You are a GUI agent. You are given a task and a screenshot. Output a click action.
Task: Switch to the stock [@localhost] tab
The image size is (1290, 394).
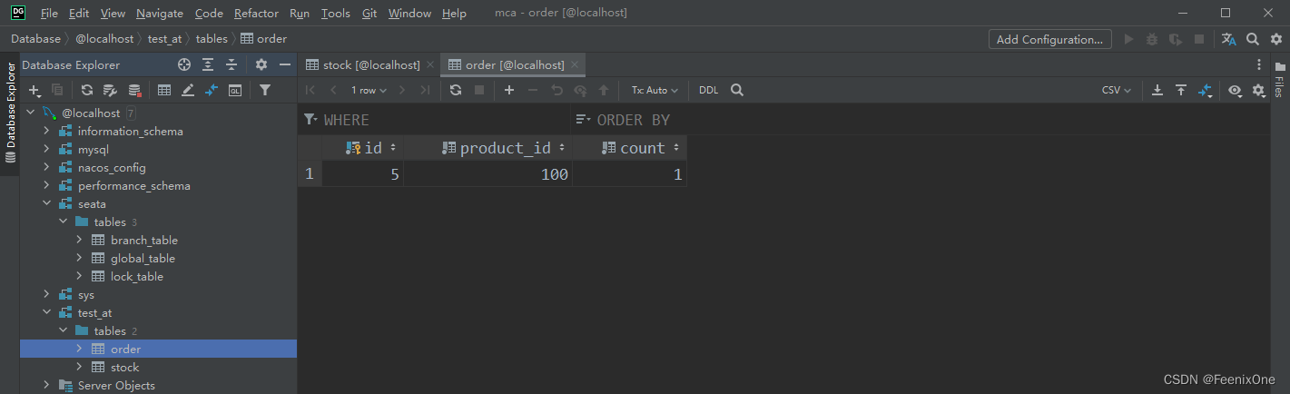click(362, 65)
